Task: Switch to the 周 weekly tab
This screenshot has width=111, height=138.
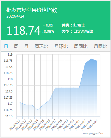Action: [x=16, y=46]
